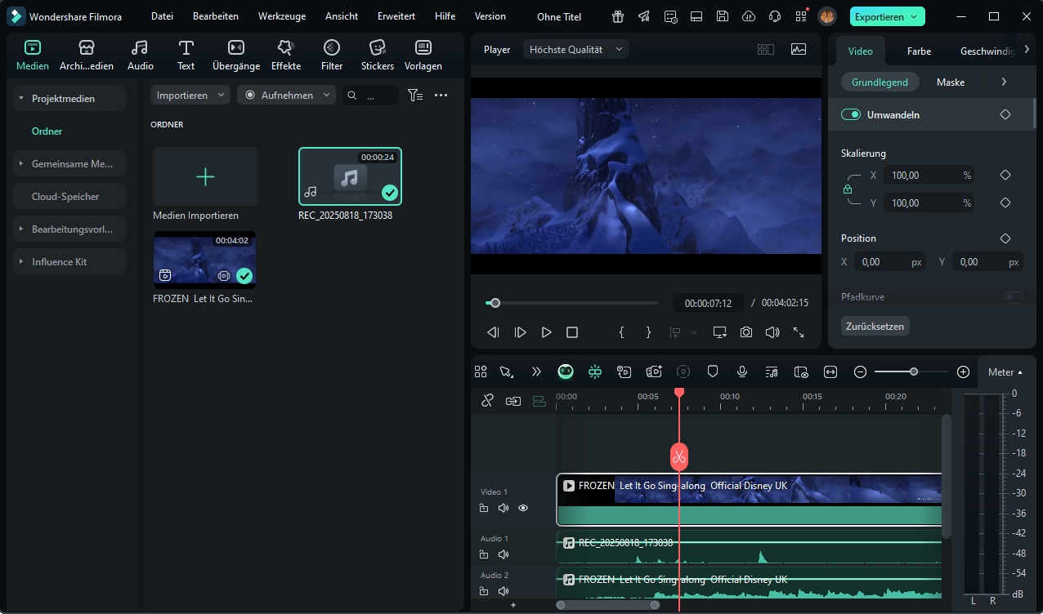Open the Filter library tab
The height and width of the screenshot is (614, 1043).
tap(332, 55)
